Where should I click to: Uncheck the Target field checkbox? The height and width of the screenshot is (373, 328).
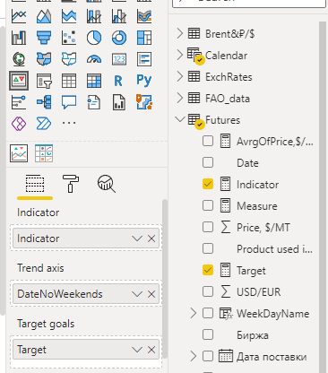pyautogui.click(x=208, y=270)
